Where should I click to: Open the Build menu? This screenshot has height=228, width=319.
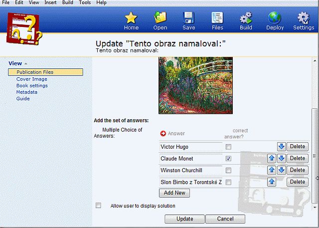(x=68, y=2)
